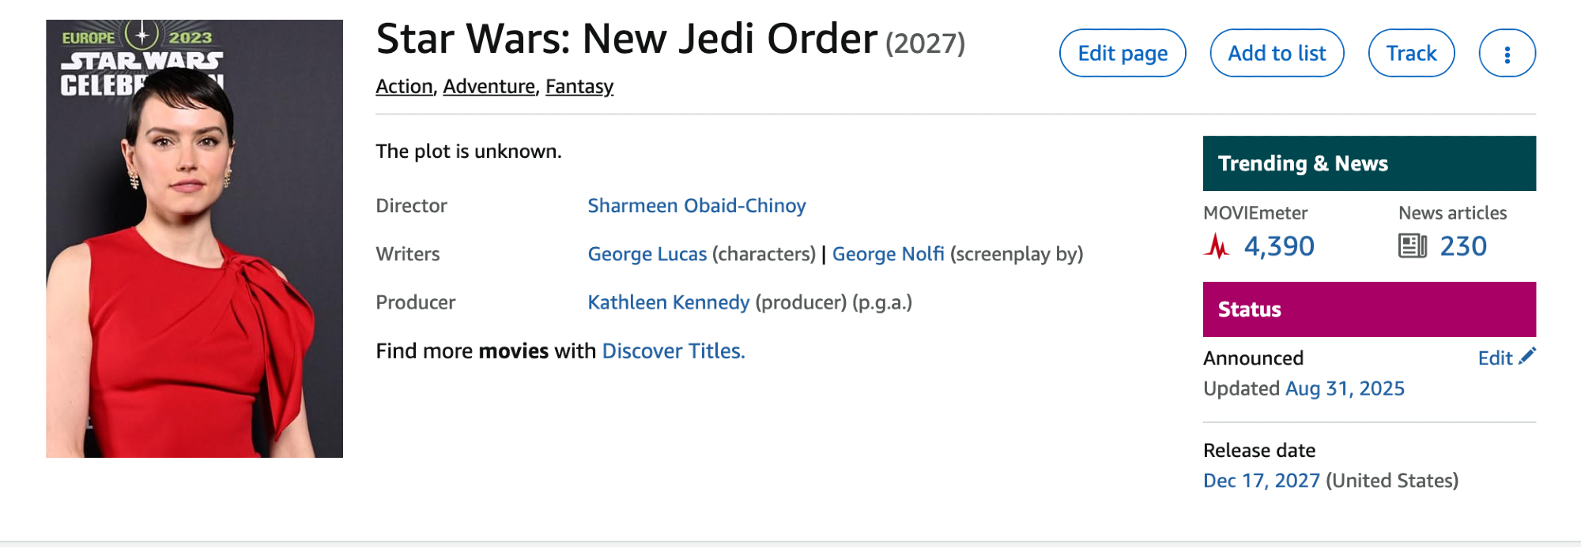Click writer George Lucas link
Image resolution: width=1581 pixels, height=547 pixels.
point(647,254)
